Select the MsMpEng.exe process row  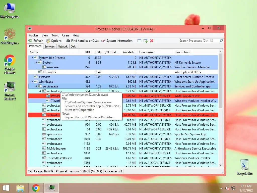click(123, 148)
